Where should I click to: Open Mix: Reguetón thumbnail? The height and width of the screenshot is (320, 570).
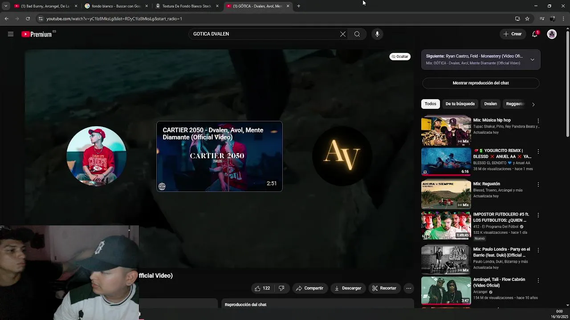446,194
